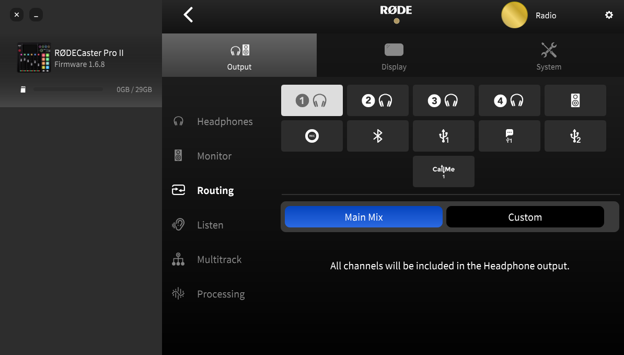624x355 pixels.
Task: Choose the USB 2 output icon
Action: click(x=575, y=136)
